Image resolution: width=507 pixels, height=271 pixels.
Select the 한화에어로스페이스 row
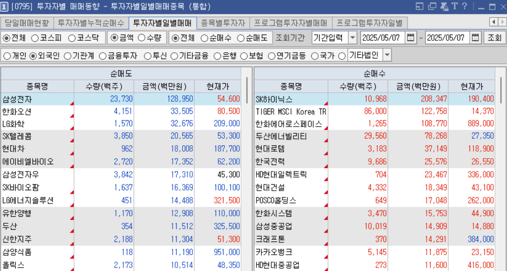375,124
